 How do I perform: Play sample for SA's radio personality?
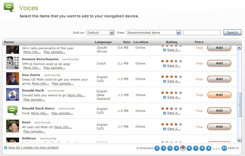pos(54,52)
